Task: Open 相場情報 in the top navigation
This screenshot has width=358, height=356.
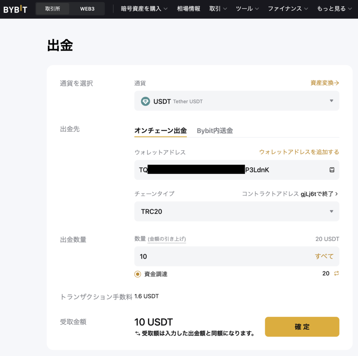Action: [x=188, y=9]
